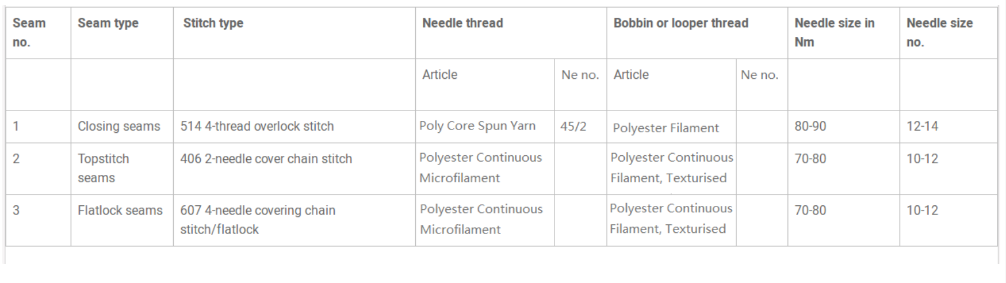Click the Needle thread 'Article' subheader
The height and width of the screenshot is (283, 1006).
(485, 85)
